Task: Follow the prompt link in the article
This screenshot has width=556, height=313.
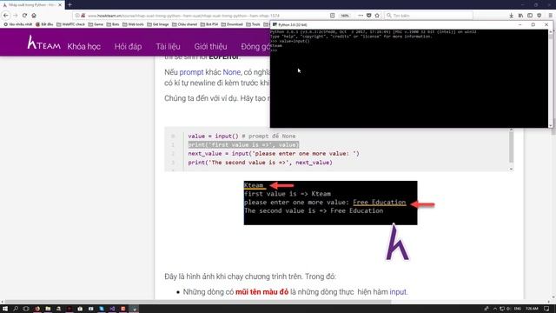Action: pyautogui.click(x=191, y=72)
